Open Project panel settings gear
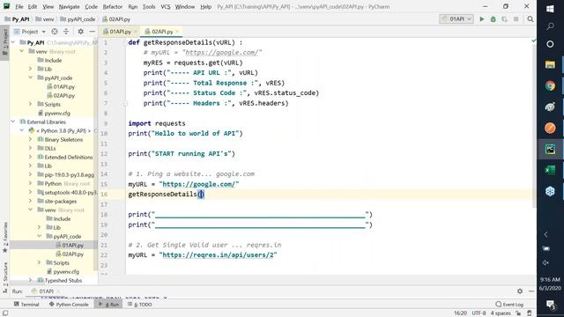The width and height of the screenshot is (564, 317). [x=81, y=32]
